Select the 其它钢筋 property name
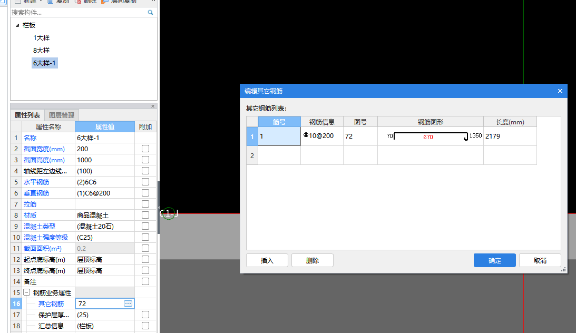Viewport: 576px width, 333px height. 51,303
